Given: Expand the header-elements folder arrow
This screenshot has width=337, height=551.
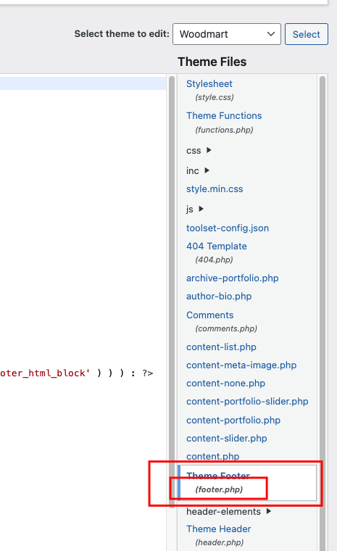Looking at the screenshot, I should point(268,511).
